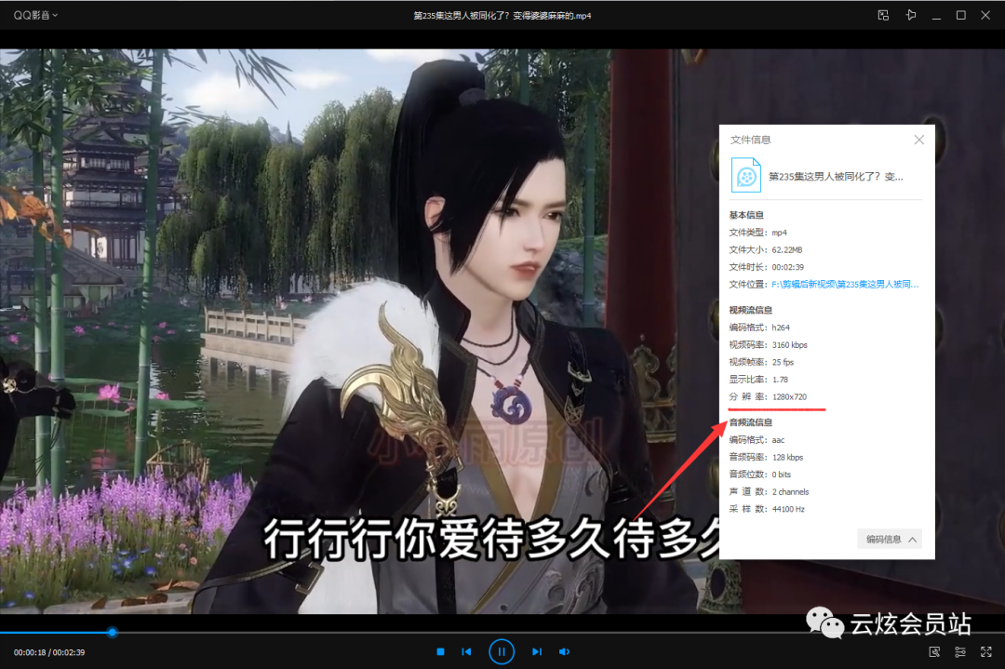The width and height of the screenshot is (1005, 669).
Task: Select the 文件大小: 62.22MB row
Action: [766, 250]
